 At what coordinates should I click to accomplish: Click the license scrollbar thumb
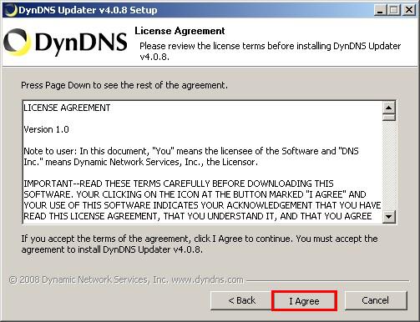tap(389, 117)
